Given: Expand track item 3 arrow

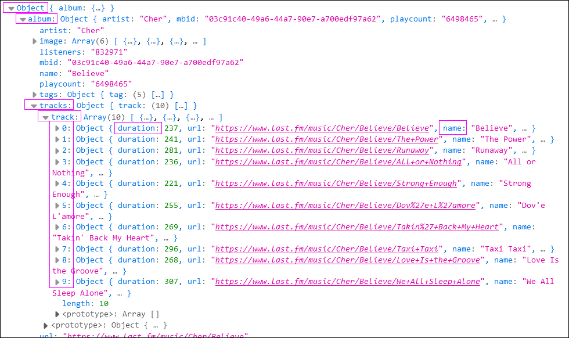Looking at the screenshot, I should pyautogui.click(x=57, y=162).
